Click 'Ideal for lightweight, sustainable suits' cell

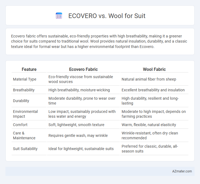click(83, 149)
